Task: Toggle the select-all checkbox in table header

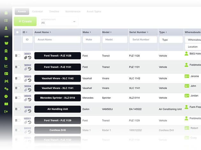Action: tap(17, 32)
